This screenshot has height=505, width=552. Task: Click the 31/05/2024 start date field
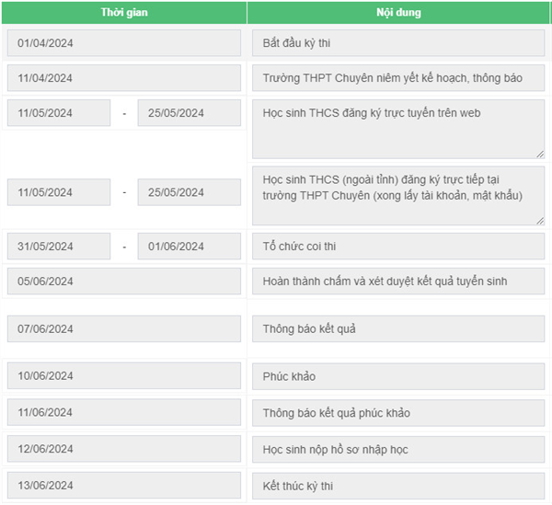59,246
